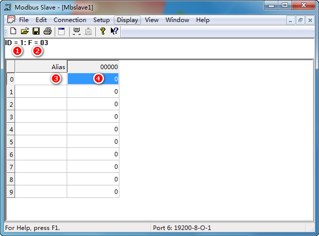Open the Display menu
The width and height of the screenshot is (319, 236).
(127, 20)
